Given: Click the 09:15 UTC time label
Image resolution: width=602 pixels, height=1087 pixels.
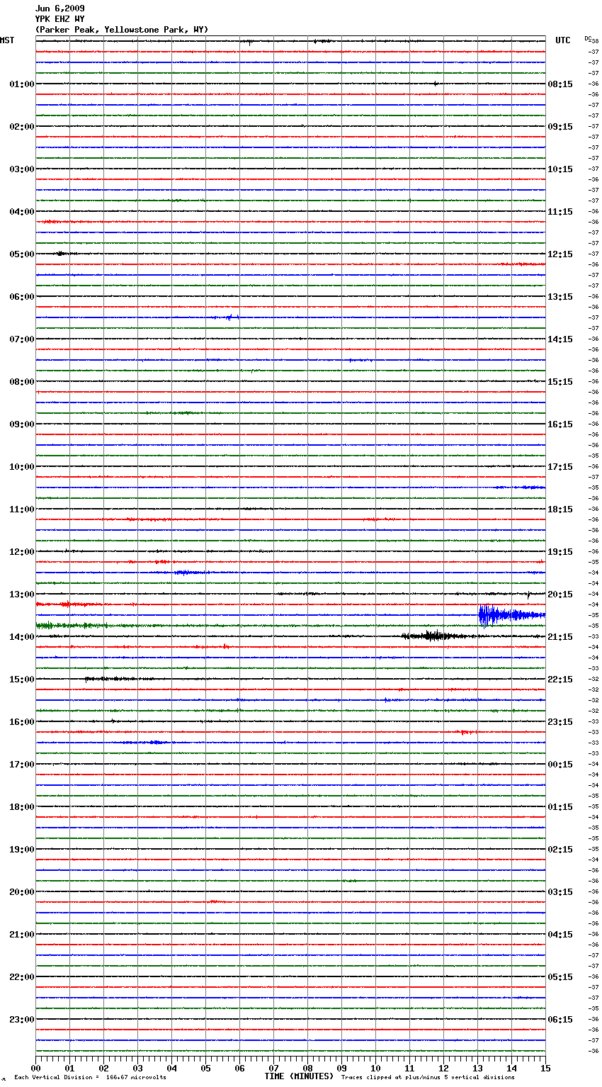Looking at the screenshot, I should (560, 127).
